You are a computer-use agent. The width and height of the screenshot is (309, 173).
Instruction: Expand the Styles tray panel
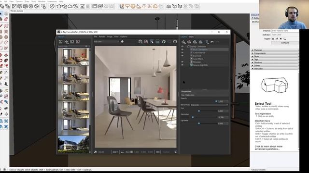coord(274,56)
